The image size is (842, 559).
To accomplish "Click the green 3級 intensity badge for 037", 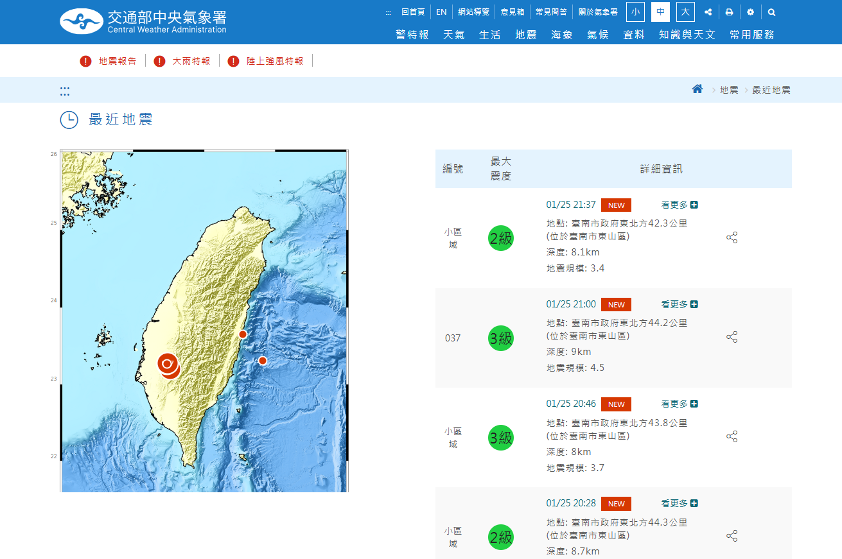I will [500, 338].
